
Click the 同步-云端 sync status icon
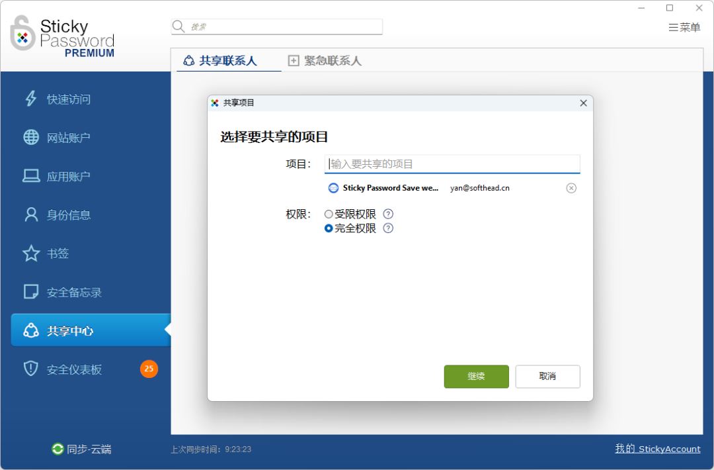click(58, 449)
